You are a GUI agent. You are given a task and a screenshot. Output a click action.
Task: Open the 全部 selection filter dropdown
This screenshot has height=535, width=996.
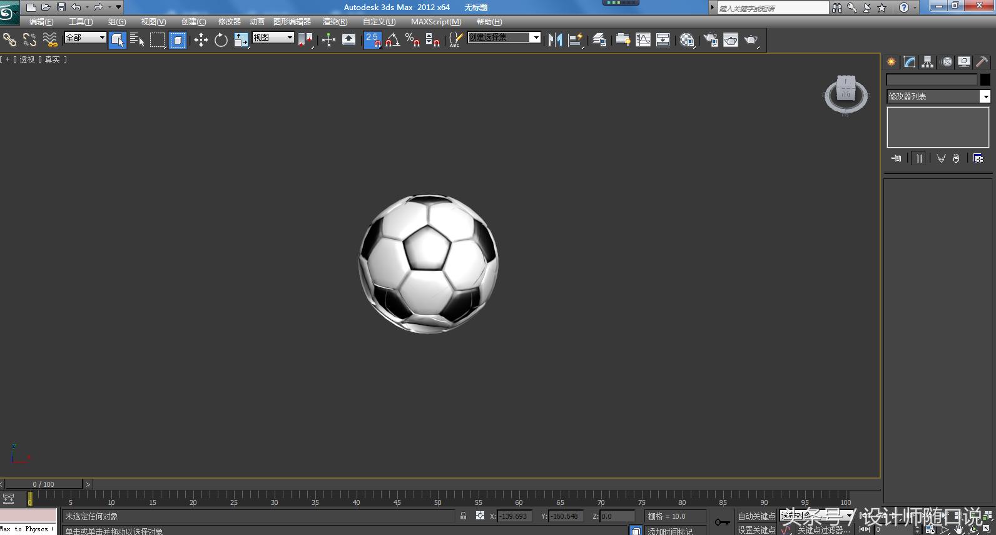tap(86, 38)
